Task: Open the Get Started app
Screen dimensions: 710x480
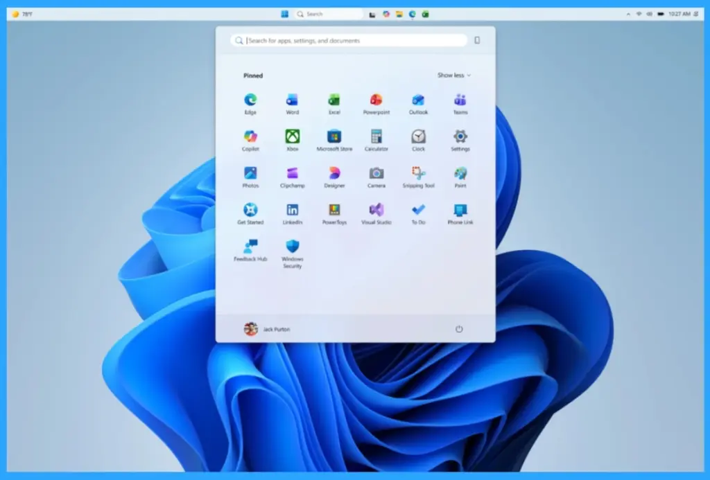Action: [250, 213]
